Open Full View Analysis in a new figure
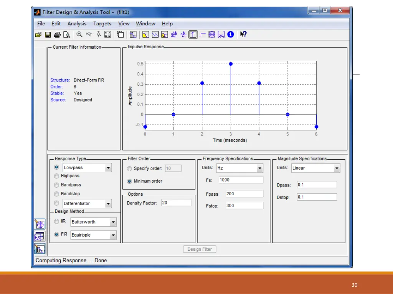This screenshot has width=393, height=294. point(121,34)
